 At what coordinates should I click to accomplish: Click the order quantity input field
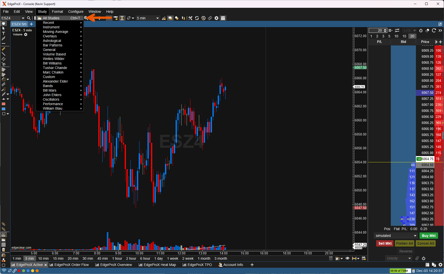[x=376, y=30]
